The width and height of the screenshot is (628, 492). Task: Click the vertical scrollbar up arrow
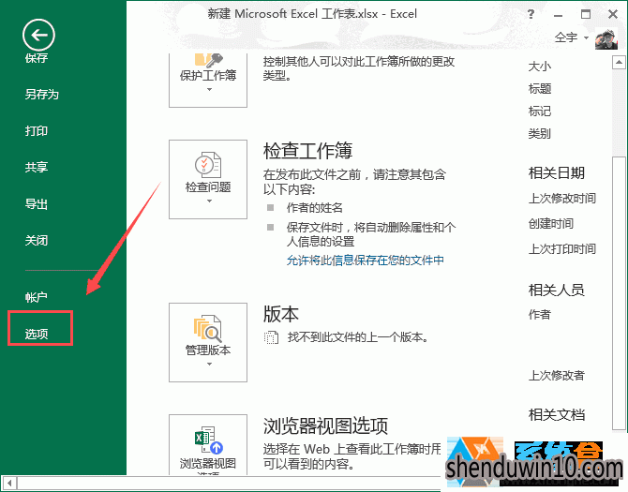coord(619,63)
